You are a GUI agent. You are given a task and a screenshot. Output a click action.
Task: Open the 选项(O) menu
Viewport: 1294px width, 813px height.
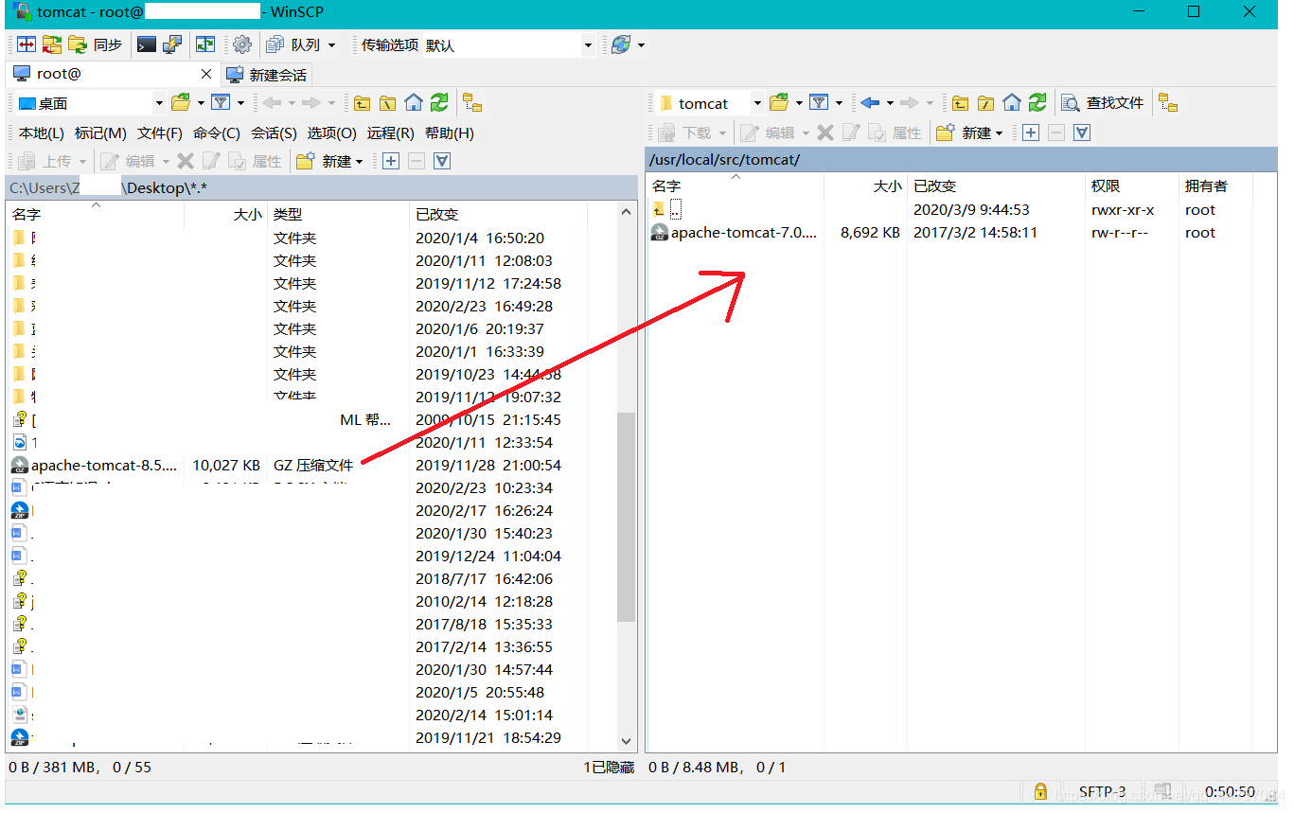[332, 133]
